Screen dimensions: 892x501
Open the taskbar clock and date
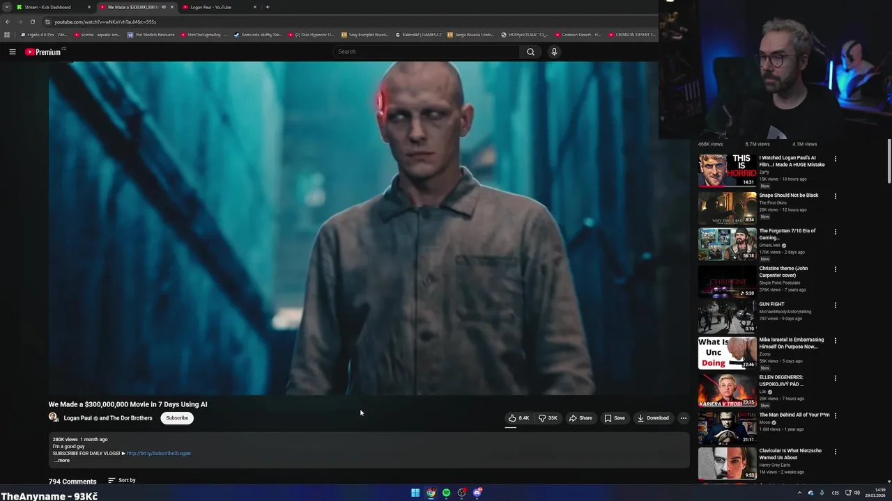[x=875, y=493]
